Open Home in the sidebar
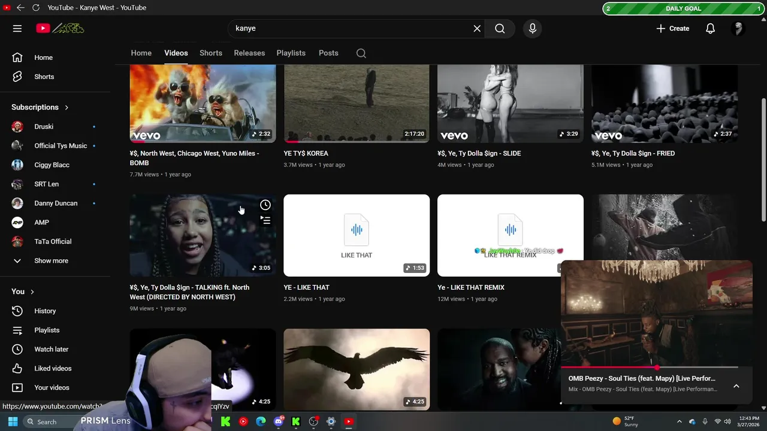 coord(55,57)
